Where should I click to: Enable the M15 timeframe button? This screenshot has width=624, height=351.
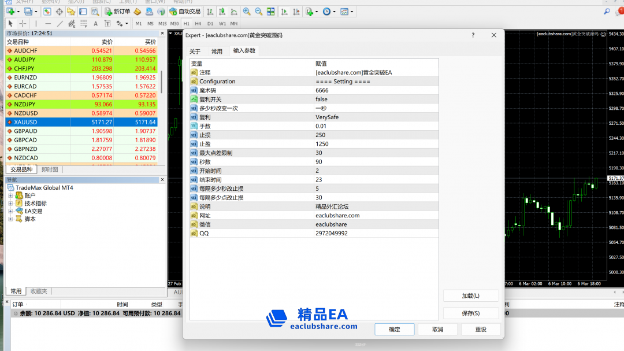pos(162,24)
